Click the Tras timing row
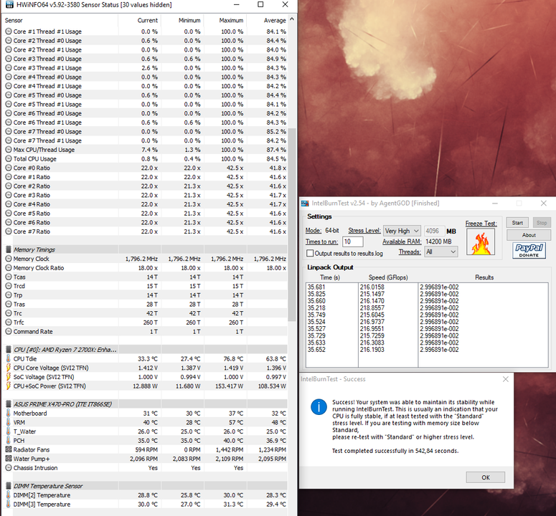Viewport: 556px width, 516px height. [145, 304]
